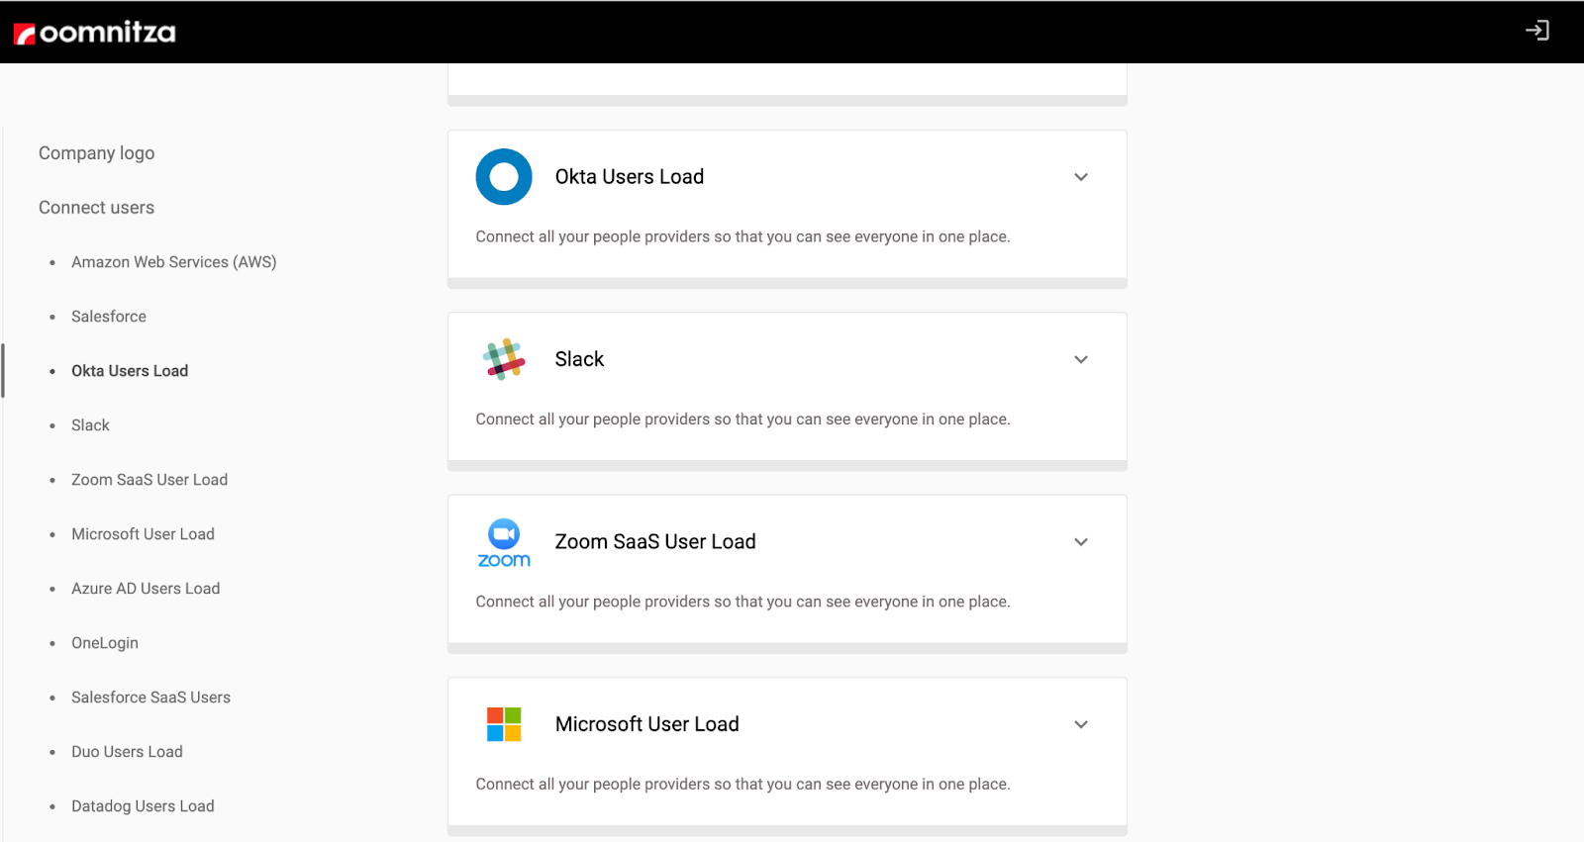The width and height of the screenshot is (1584, 842).
Task: Click the Microsoft four-square logo icon
Action: click(504, 724)
